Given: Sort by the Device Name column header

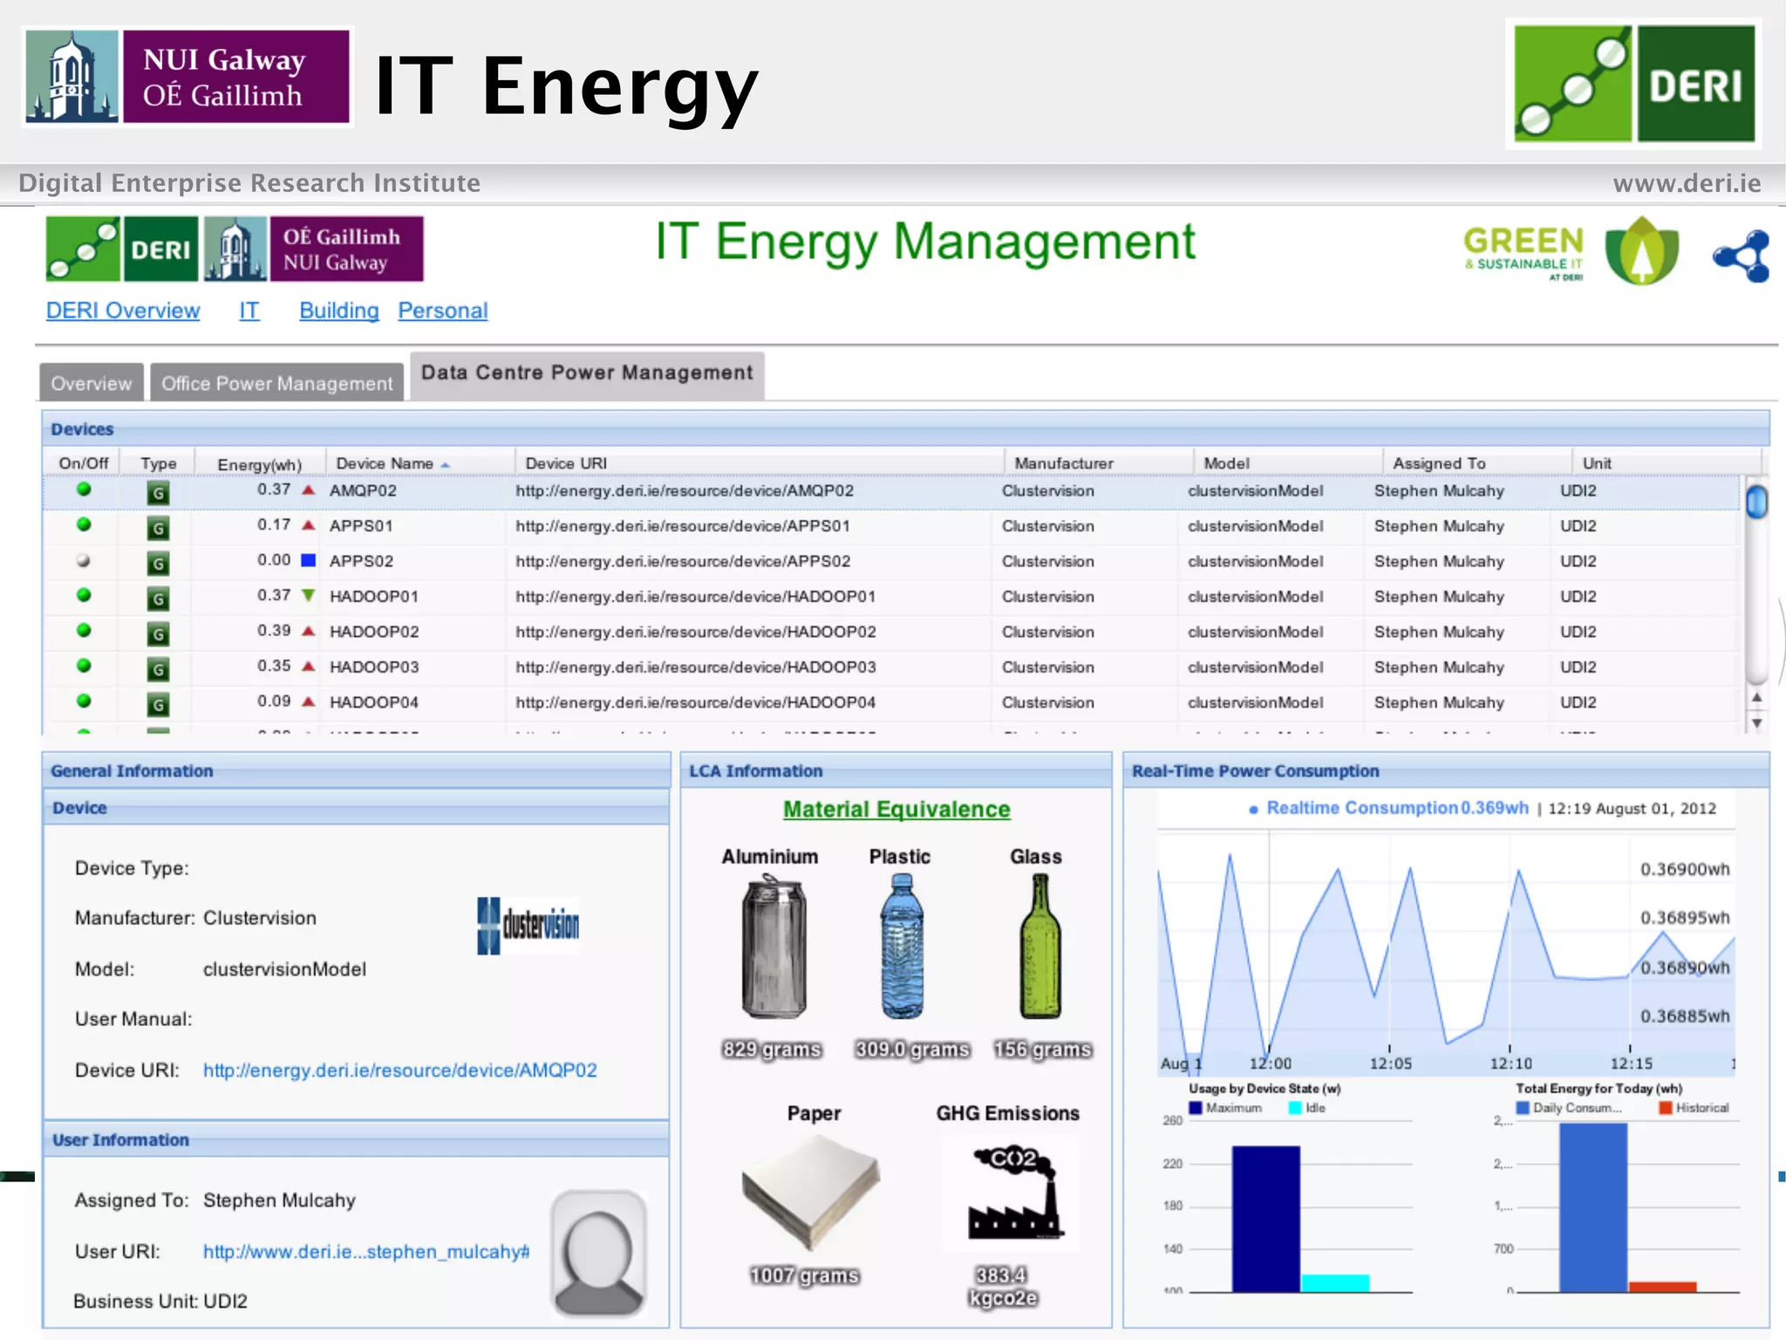Looking at the screenshot, I should [419, 463].
